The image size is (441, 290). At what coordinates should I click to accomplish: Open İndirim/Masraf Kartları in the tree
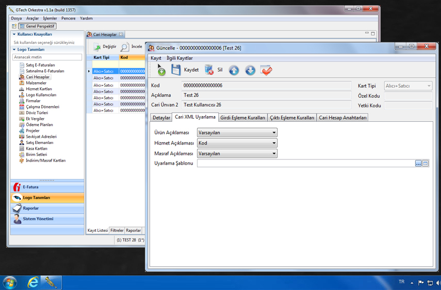click(x=45, y=160)
